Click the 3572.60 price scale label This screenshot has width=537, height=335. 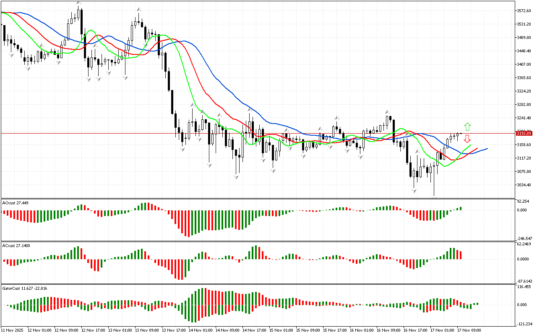click(525, 10)
